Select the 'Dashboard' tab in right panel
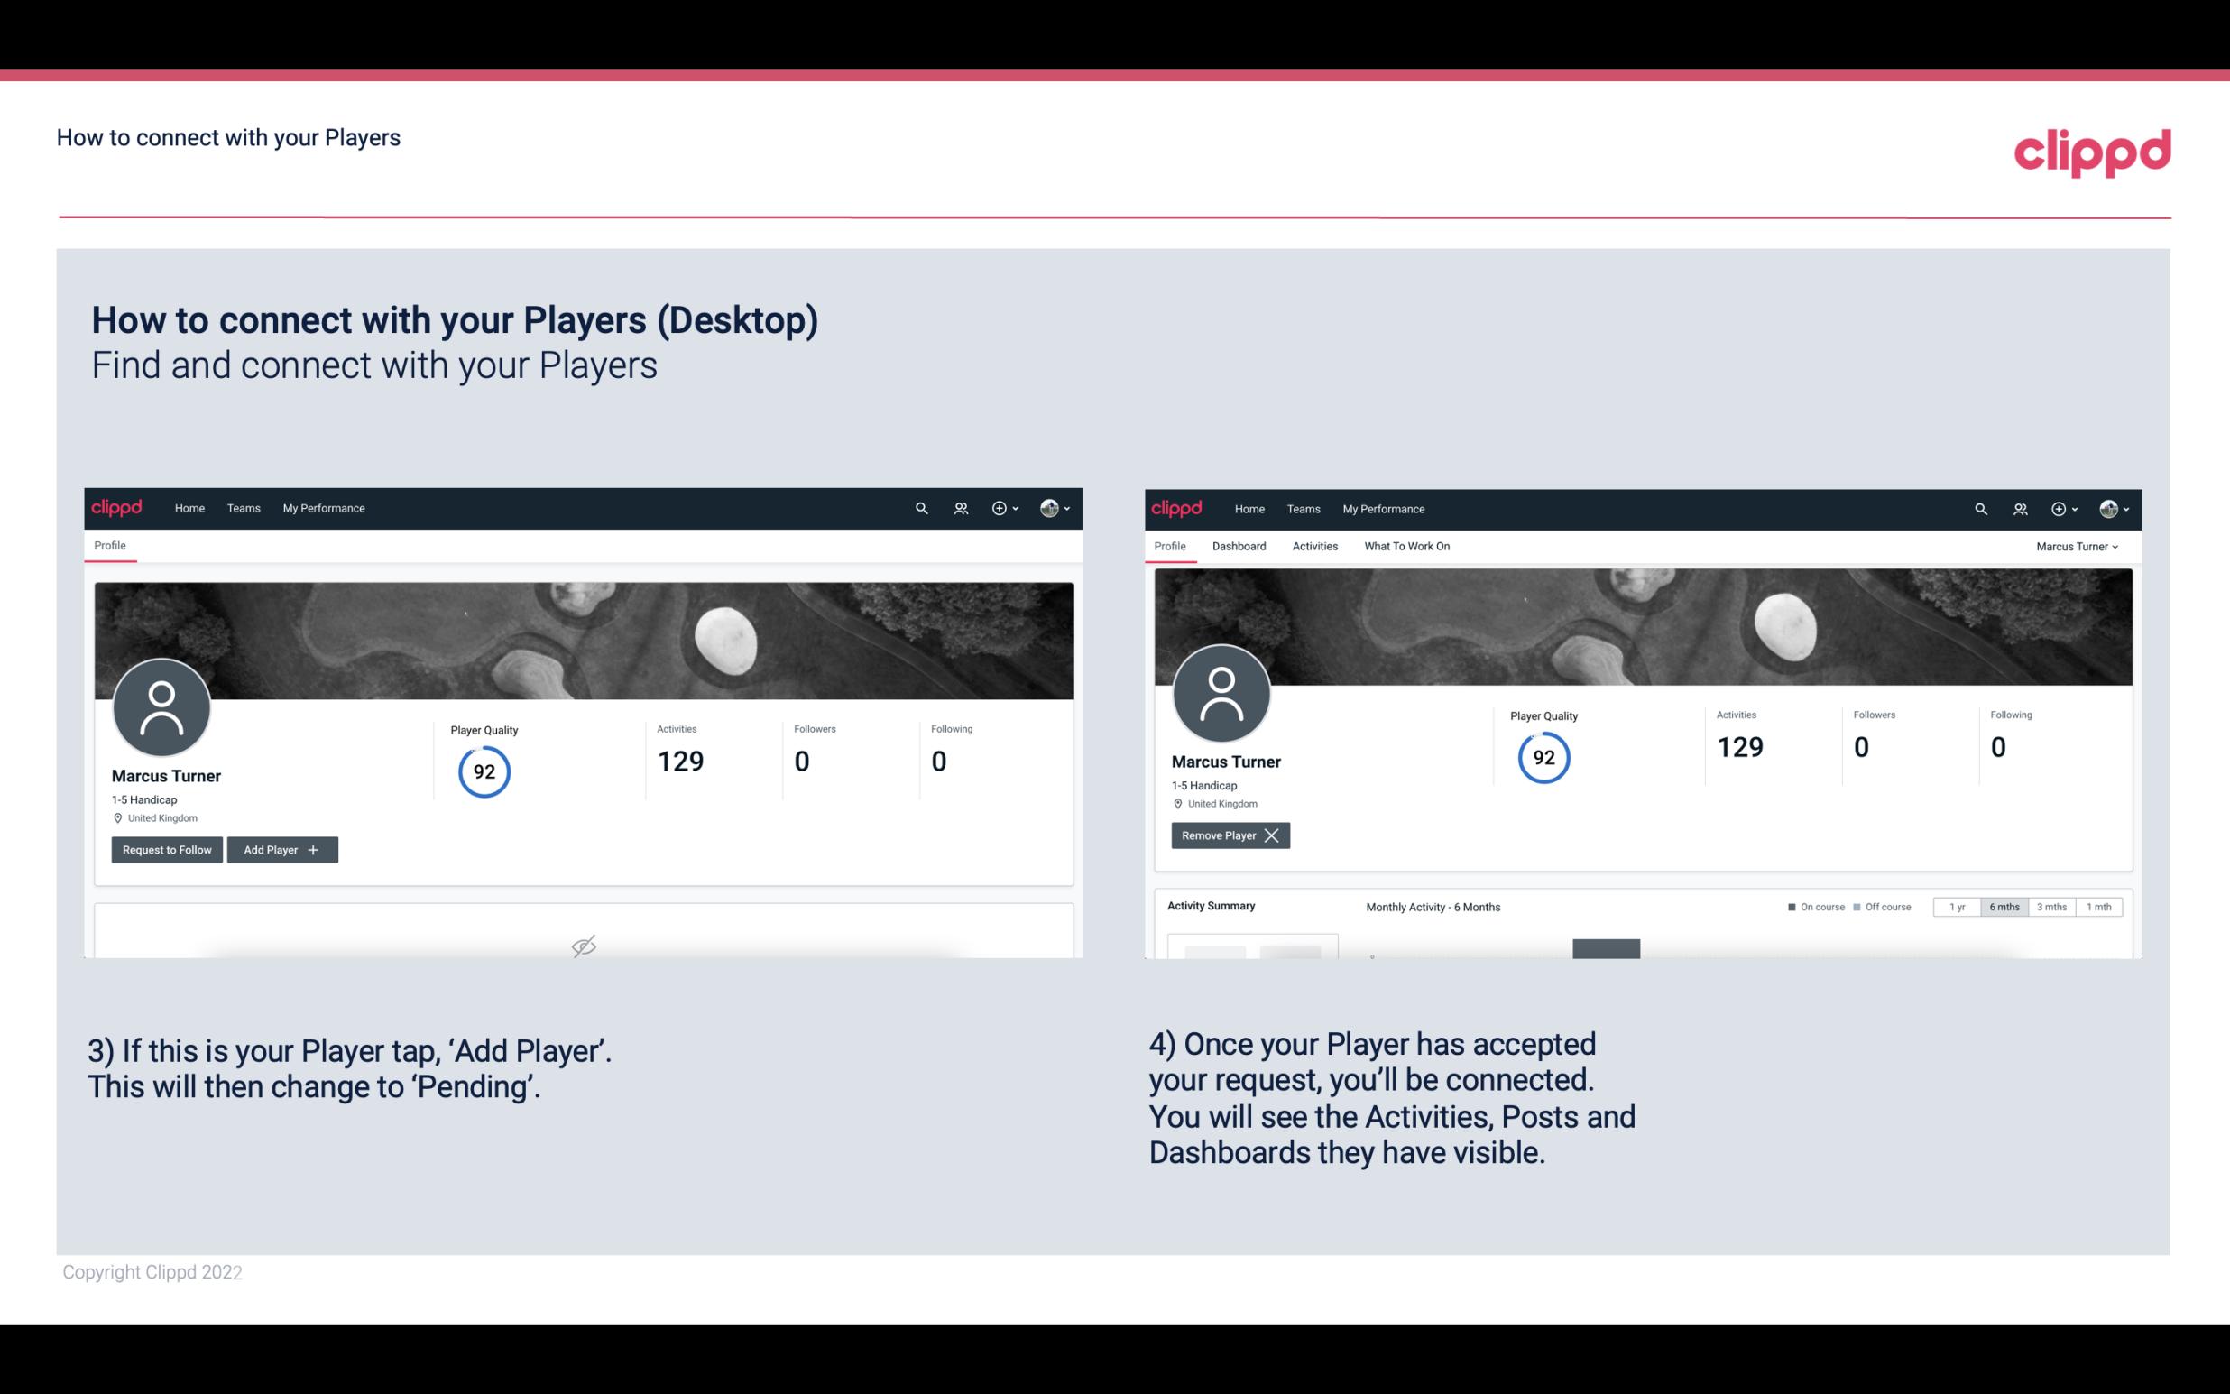 click(x=1239, y=546)
